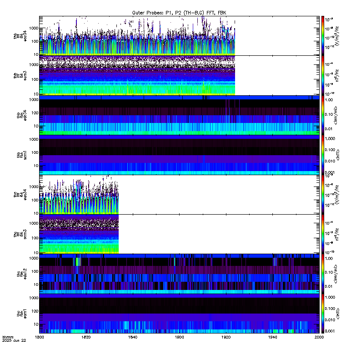This screenshot has width=341, height=363.
Task: Click the 1900 time axis label
Action: point(179,337)
